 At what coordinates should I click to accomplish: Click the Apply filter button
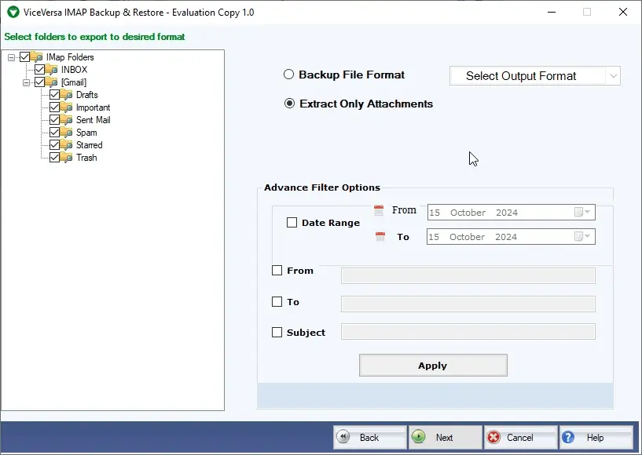[x=433, y=365]
